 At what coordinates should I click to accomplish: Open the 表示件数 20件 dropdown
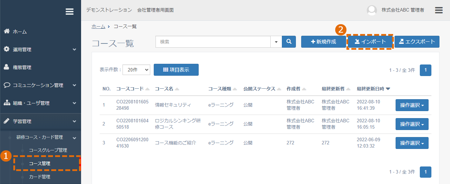pos(136,70)
